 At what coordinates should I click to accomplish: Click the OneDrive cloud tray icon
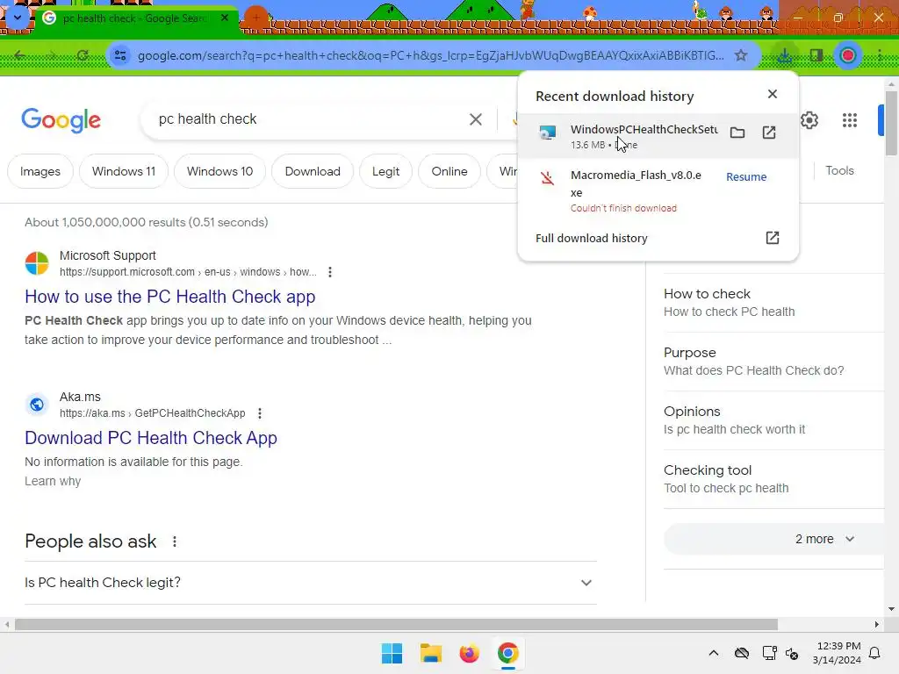741,653
